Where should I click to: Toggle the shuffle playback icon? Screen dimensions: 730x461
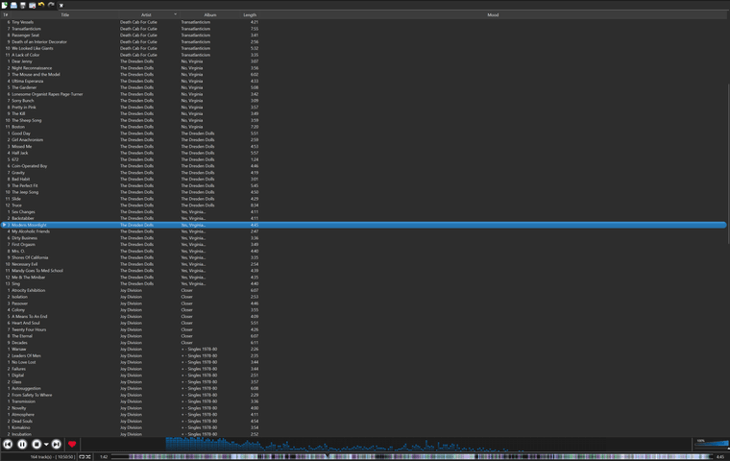coord(88,457)
